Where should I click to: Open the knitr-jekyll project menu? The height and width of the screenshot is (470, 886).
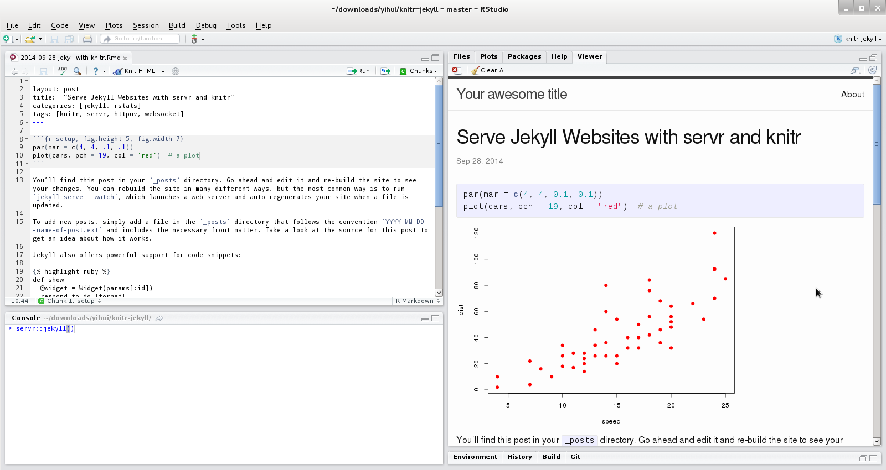pyautogui.click(x=858, y=39)
